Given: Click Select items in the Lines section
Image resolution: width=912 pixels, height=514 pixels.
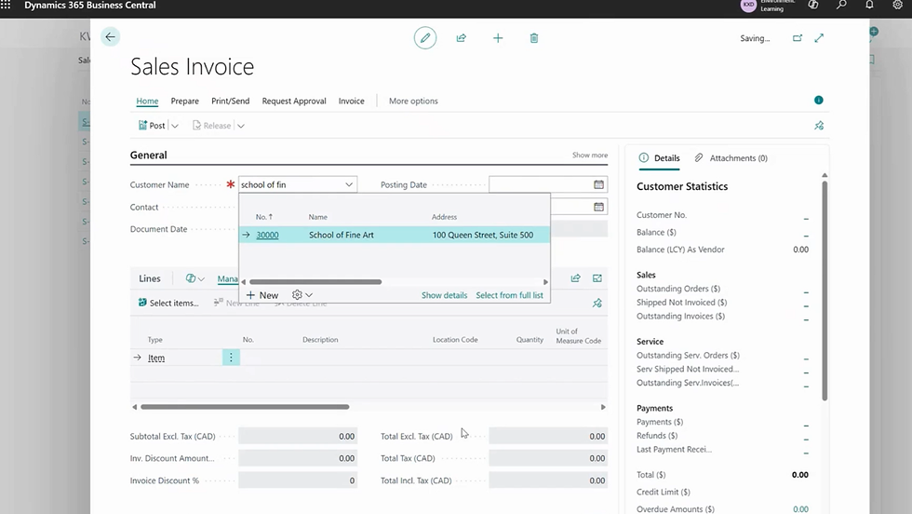Looking at the screenshot, I should point(168,303).
